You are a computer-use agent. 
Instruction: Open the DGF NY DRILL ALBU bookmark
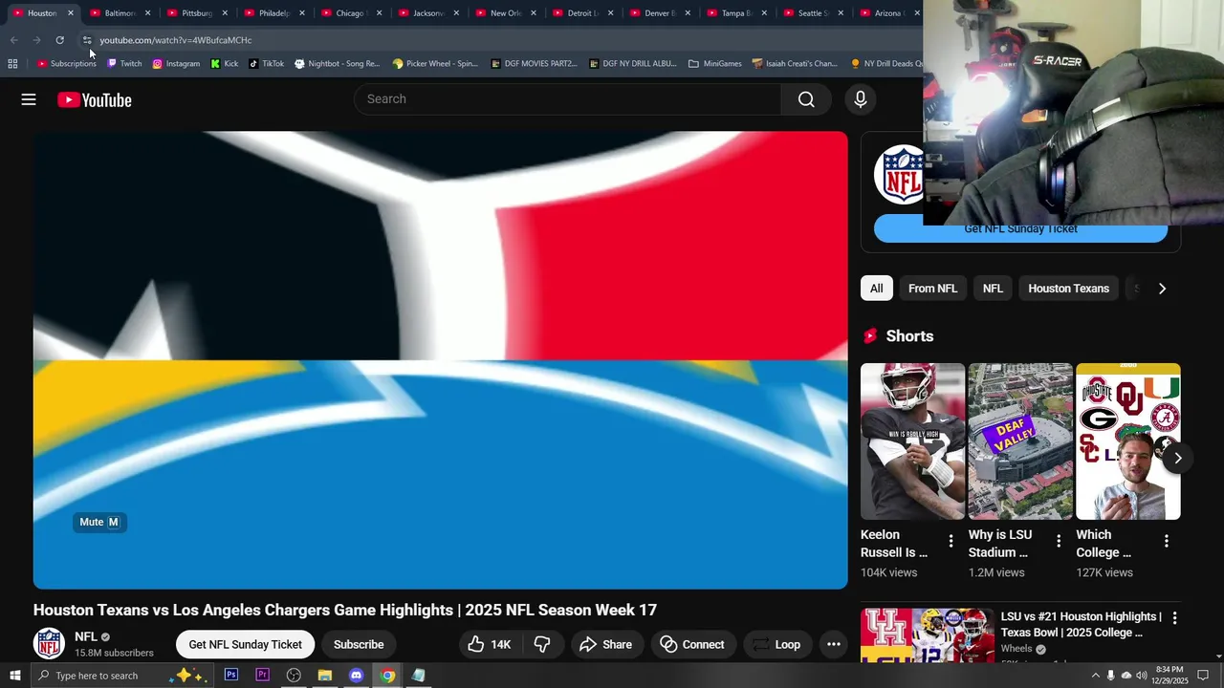pos(632,64)
